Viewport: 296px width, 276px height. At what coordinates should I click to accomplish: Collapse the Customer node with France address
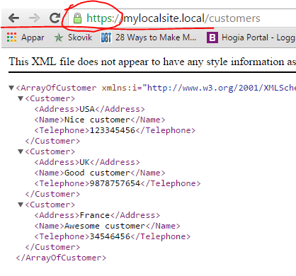(21, 205)
